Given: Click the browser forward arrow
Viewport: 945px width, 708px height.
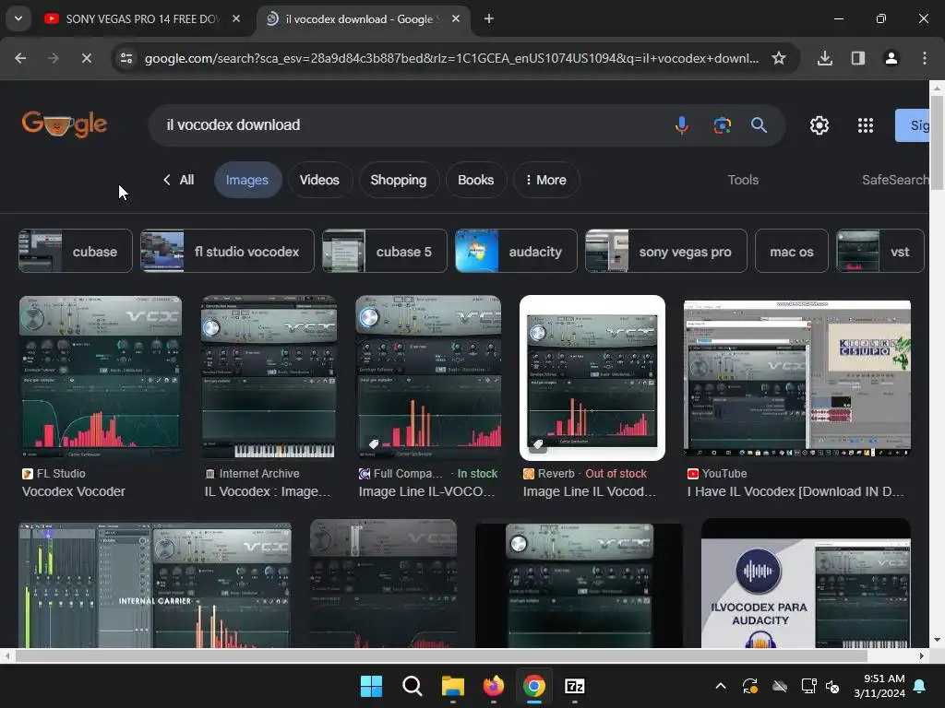Looking at the screenshot, I should tap(54, 58).
